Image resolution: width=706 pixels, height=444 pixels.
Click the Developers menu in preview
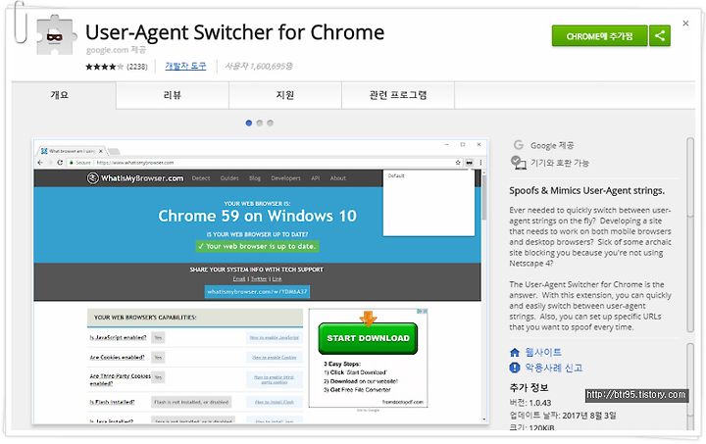pos(285,178)
